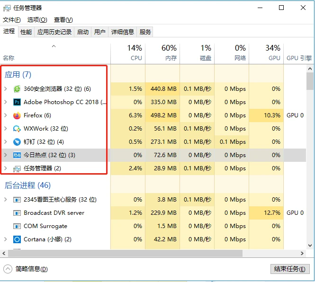Image resolution: width=315 pixels, height=282 pixels.
Task: Click the 360安全浏览器 icon
Action: (17, 88)
